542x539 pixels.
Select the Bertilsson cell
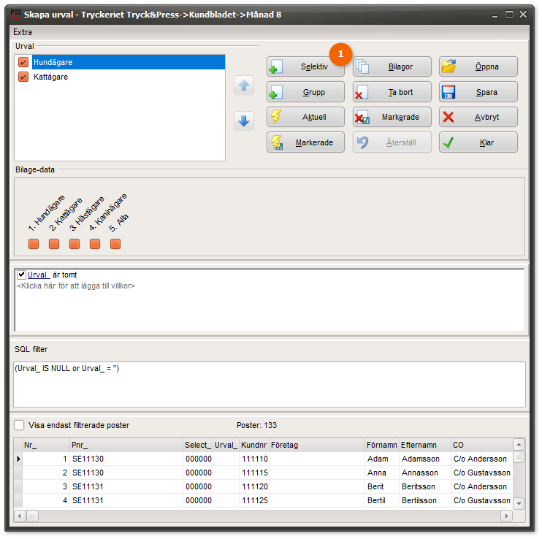coord(425,500)
